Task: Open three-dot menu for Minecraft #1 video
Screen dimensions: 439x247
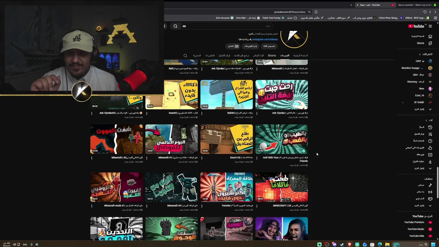Action: click(x=147, y=158)
